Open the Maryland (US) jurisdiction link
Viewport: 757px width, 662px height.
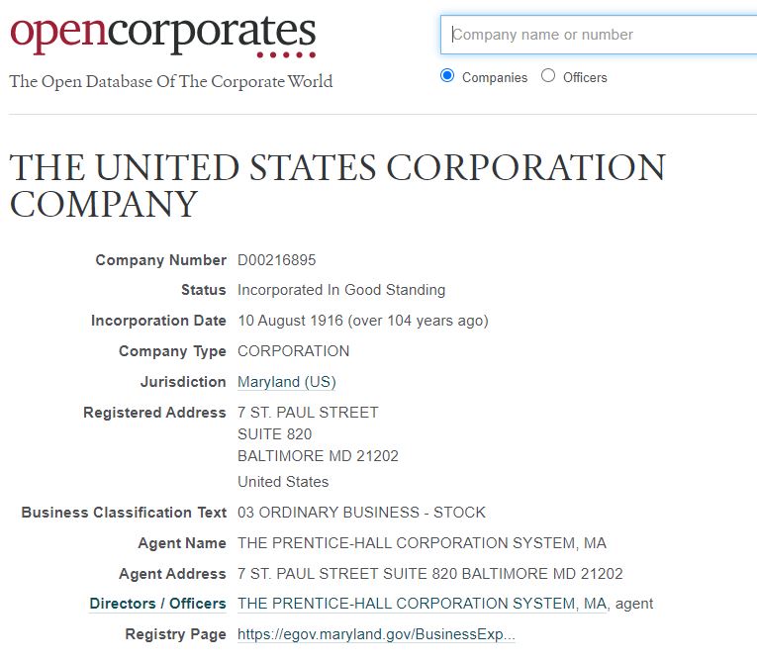pyautogui.click(x=287, y=382)
